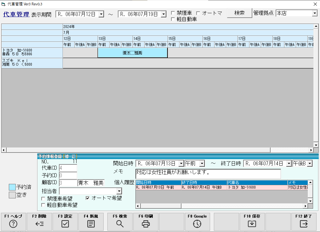Select the スズキ Kei vehicle row
Screen dimensions: 320x232
[32, 63]
